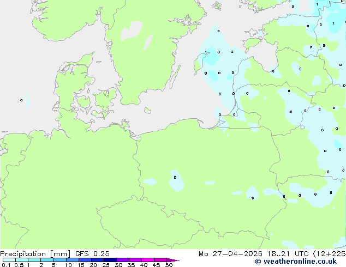This screenshot has height=267, width=346.
Task: Select the "GFS 0.25" model label
Action: coord(92,254)
